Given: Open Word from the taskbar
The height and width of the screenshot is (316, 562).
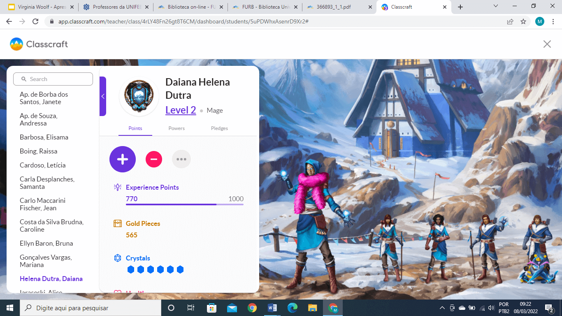Looking at the screenshot, I should click(272, 308).
